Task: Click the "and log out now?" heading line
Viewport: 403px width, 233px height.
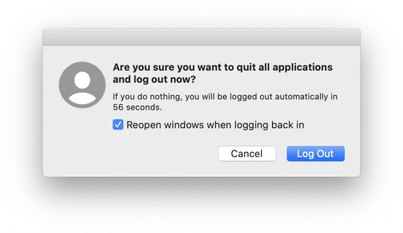Action: (154, 80)
